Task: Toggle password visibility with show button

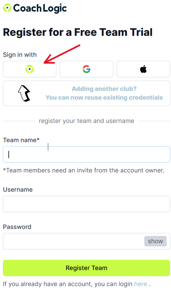Action: [x=155, y=241]
